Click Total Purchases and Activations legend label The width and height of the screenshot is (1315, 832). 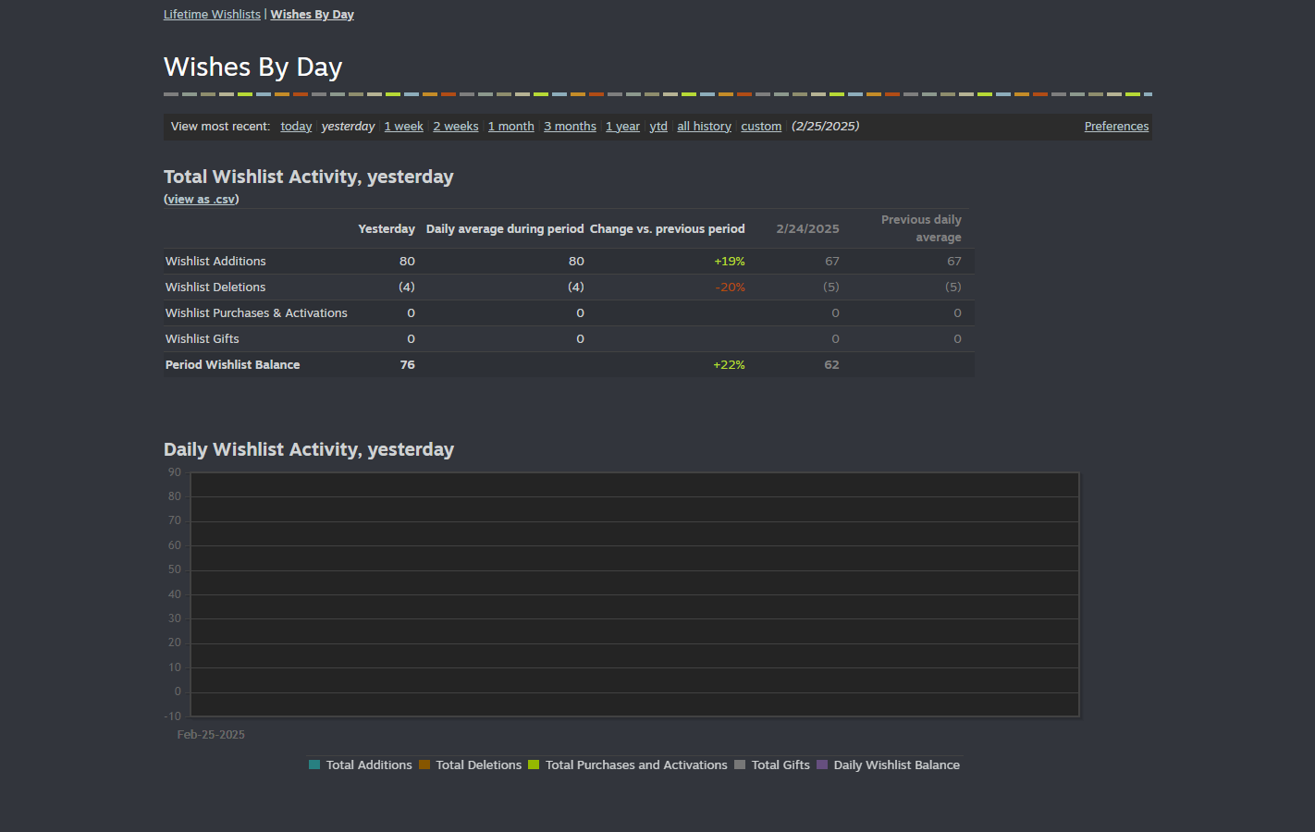point(636,765)
